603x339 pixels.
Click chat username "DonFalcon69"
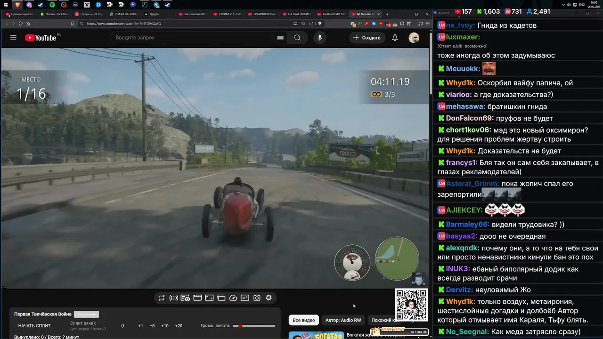click(470, 118)
